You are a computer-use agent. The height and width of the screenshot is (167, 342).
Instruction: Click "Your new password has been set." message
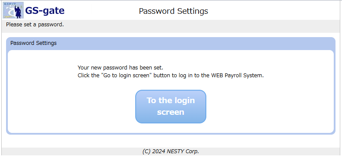pyautogui.click(x=120, y=68)
